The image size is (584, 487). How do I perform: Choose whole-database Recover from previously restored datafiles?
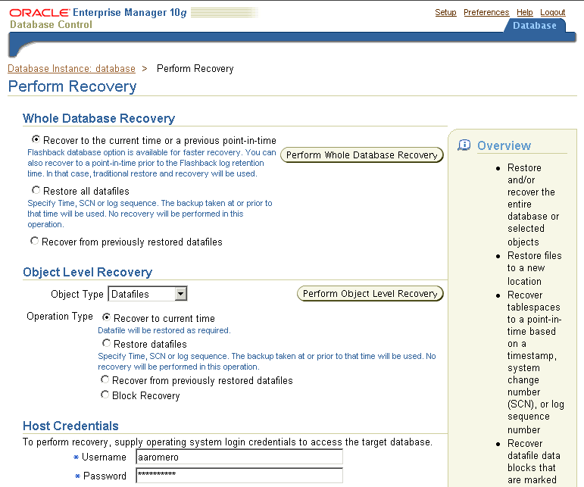(34, 242)
